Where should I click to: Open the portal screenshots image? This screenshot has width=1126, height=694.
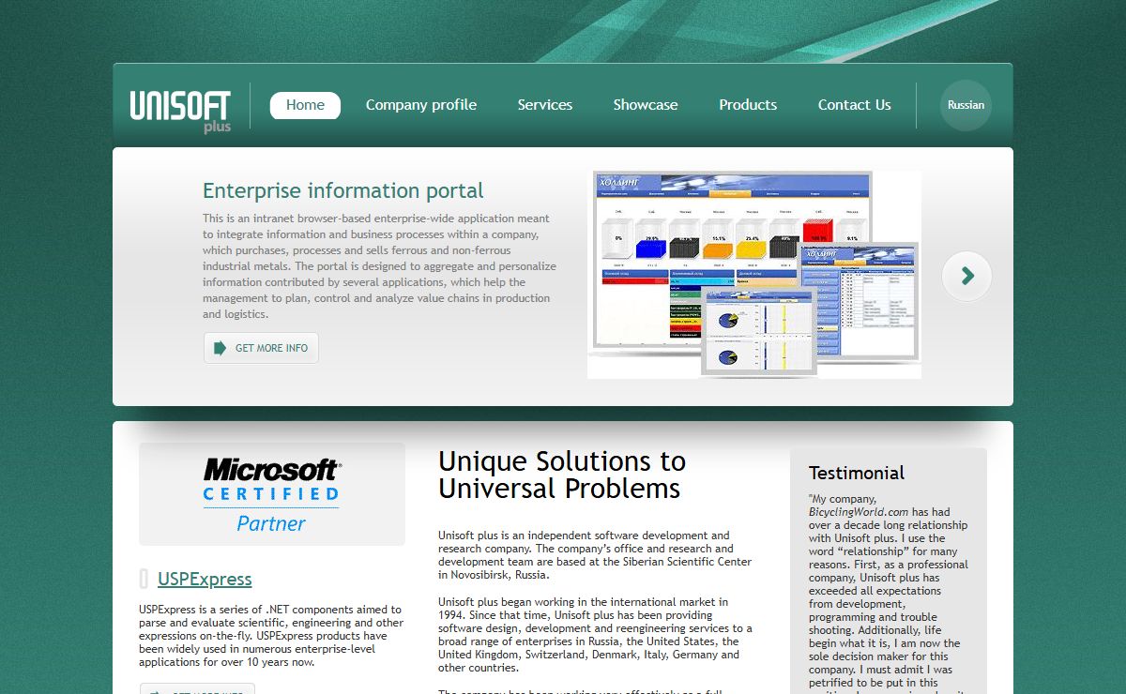pos(754,274)
